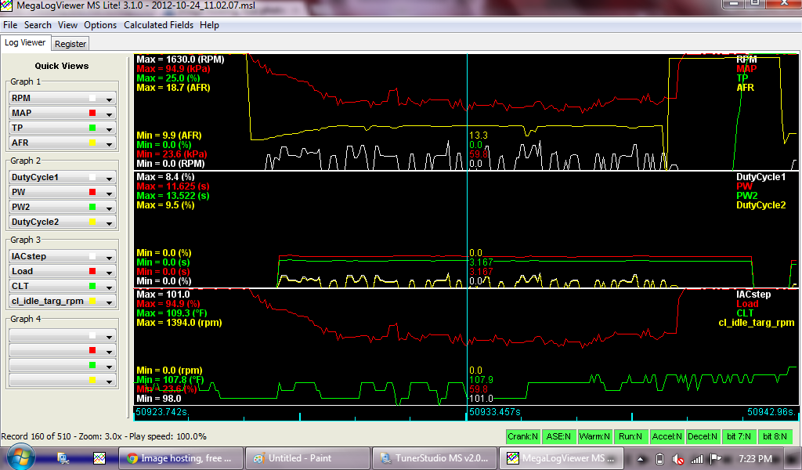Expand the CLT field dropdown
The width and height of the screenshot is (802, 470).
coord(109,287)
